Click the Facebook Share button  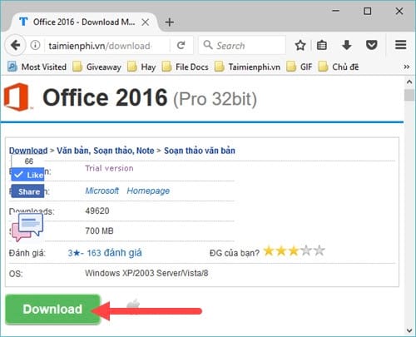(27, 191)
